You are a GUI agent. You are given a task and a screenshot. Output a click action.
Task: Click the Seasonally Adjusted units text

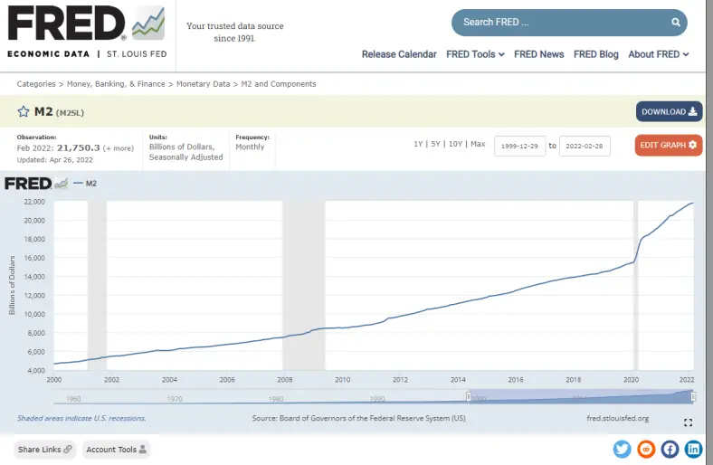coord(186,157)
